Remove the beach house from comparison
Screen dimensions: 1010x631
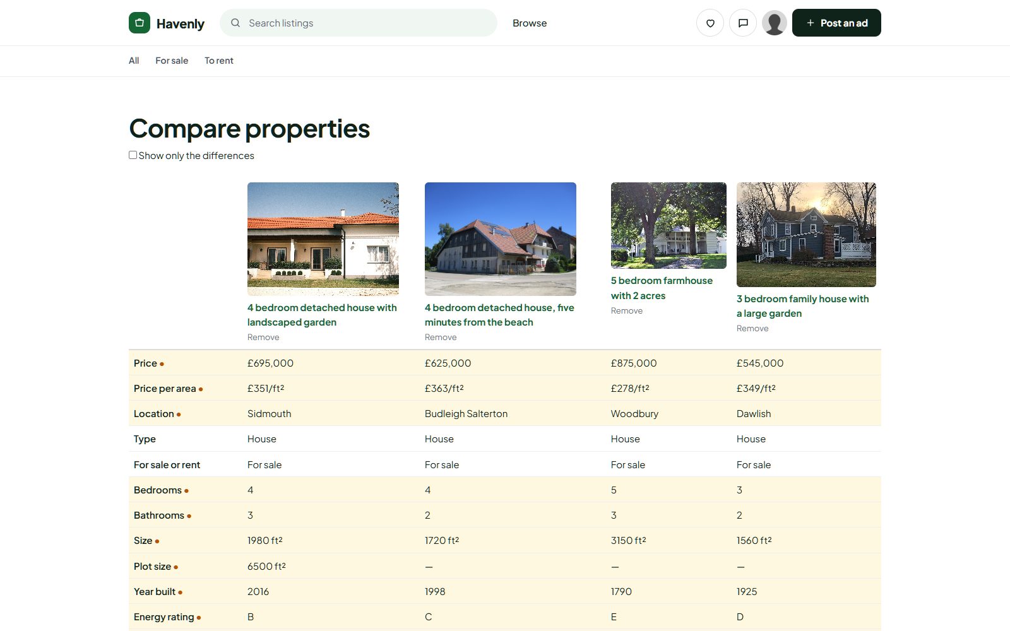[441, 337]
